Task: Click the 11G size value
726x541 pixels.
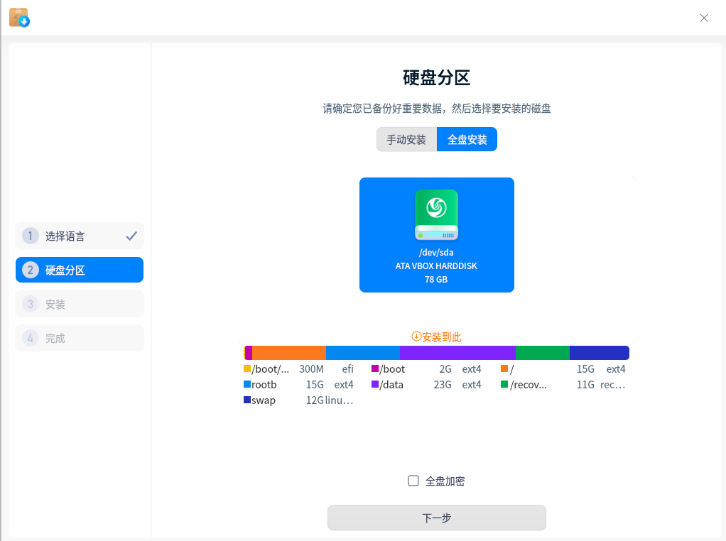Action: tap(585, 385)
